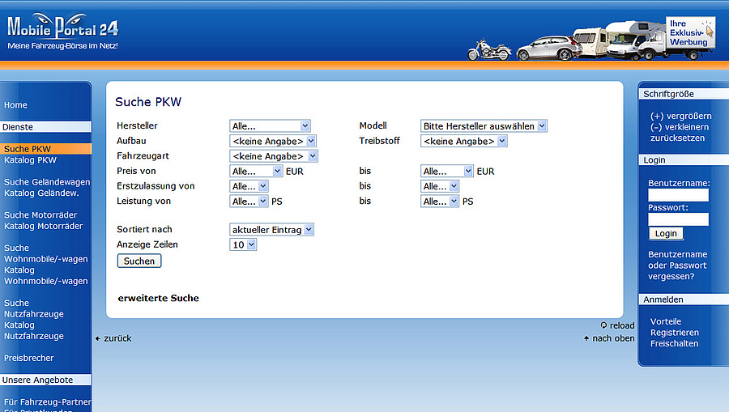Click the reload icon link
The height and width of the screenshot is (412, 729).
coord(617,325)
